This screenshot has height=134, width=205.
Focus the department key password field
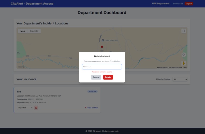[102, 67]
